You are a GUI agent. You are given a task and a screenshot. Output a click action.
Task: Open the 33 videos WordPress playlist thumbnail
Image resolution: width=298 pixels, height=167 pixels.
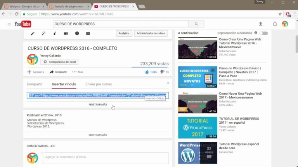(x=198, y=153)
